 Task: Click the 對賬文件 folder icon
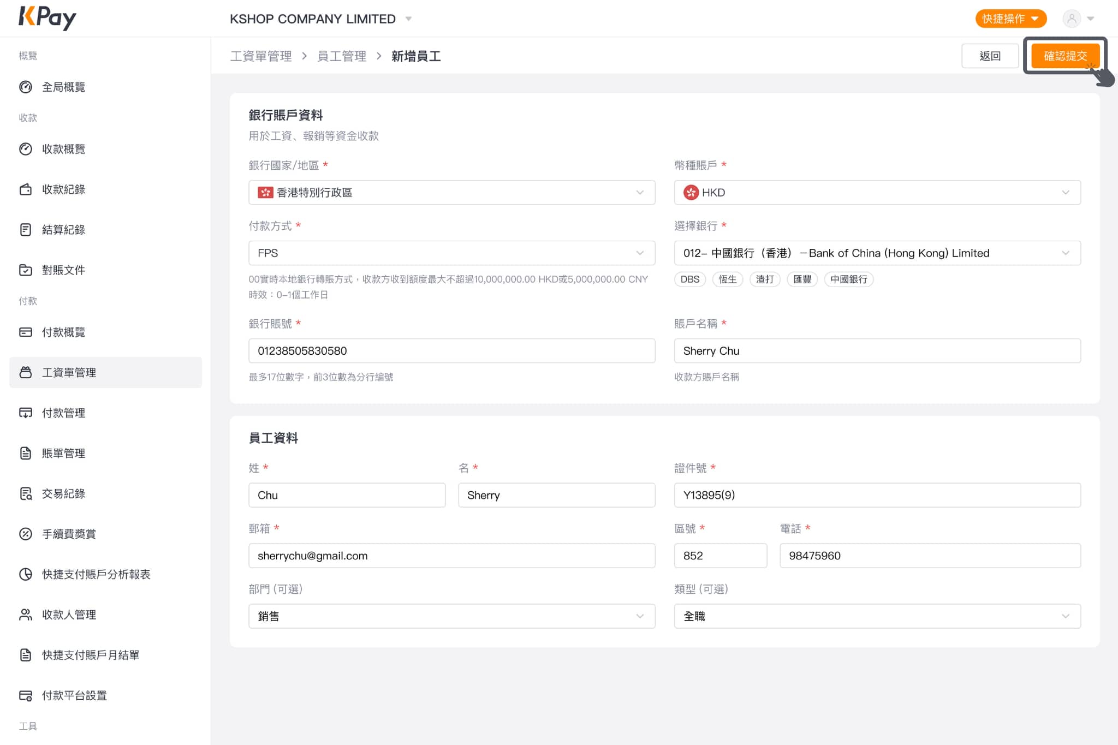point(26,270)
